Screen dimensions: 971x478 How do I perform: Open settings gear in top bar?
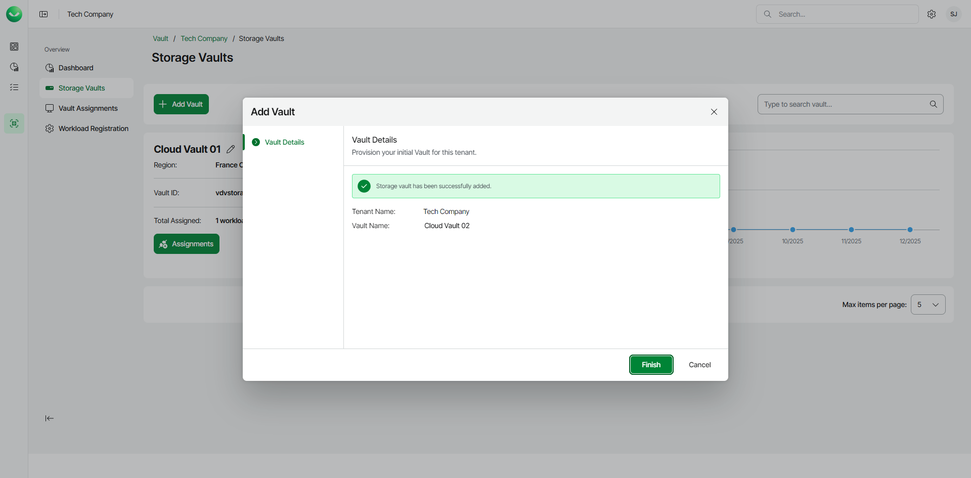932,14
